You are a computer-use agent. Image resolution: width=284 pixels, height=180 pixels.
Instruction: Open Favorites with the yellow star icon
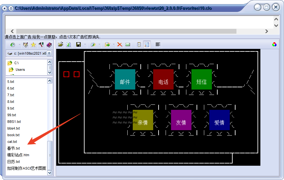[x=33, y=45]
